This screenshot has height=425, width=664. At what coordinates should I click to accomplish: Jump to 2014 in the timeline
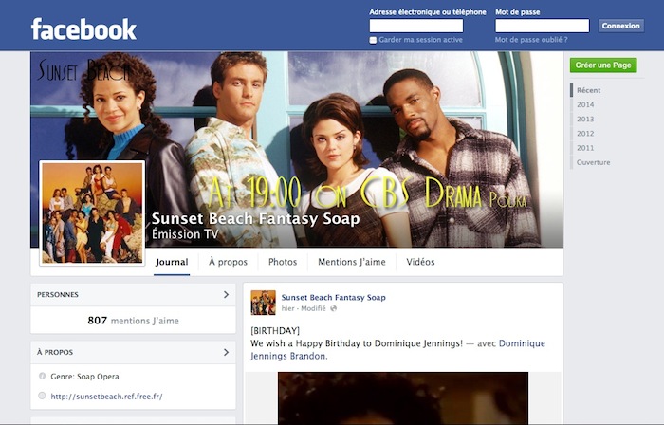(585, 104)
